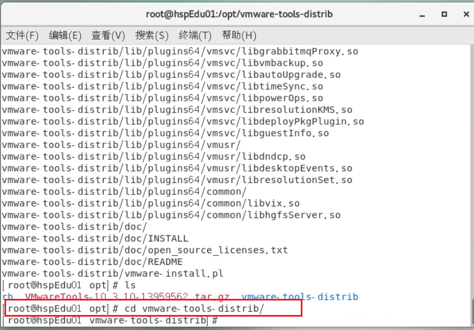Click the line ending libtimeSync.so
Image resolution: width=474 pixels, height=330 pixels.
click(x=162, y=87)
